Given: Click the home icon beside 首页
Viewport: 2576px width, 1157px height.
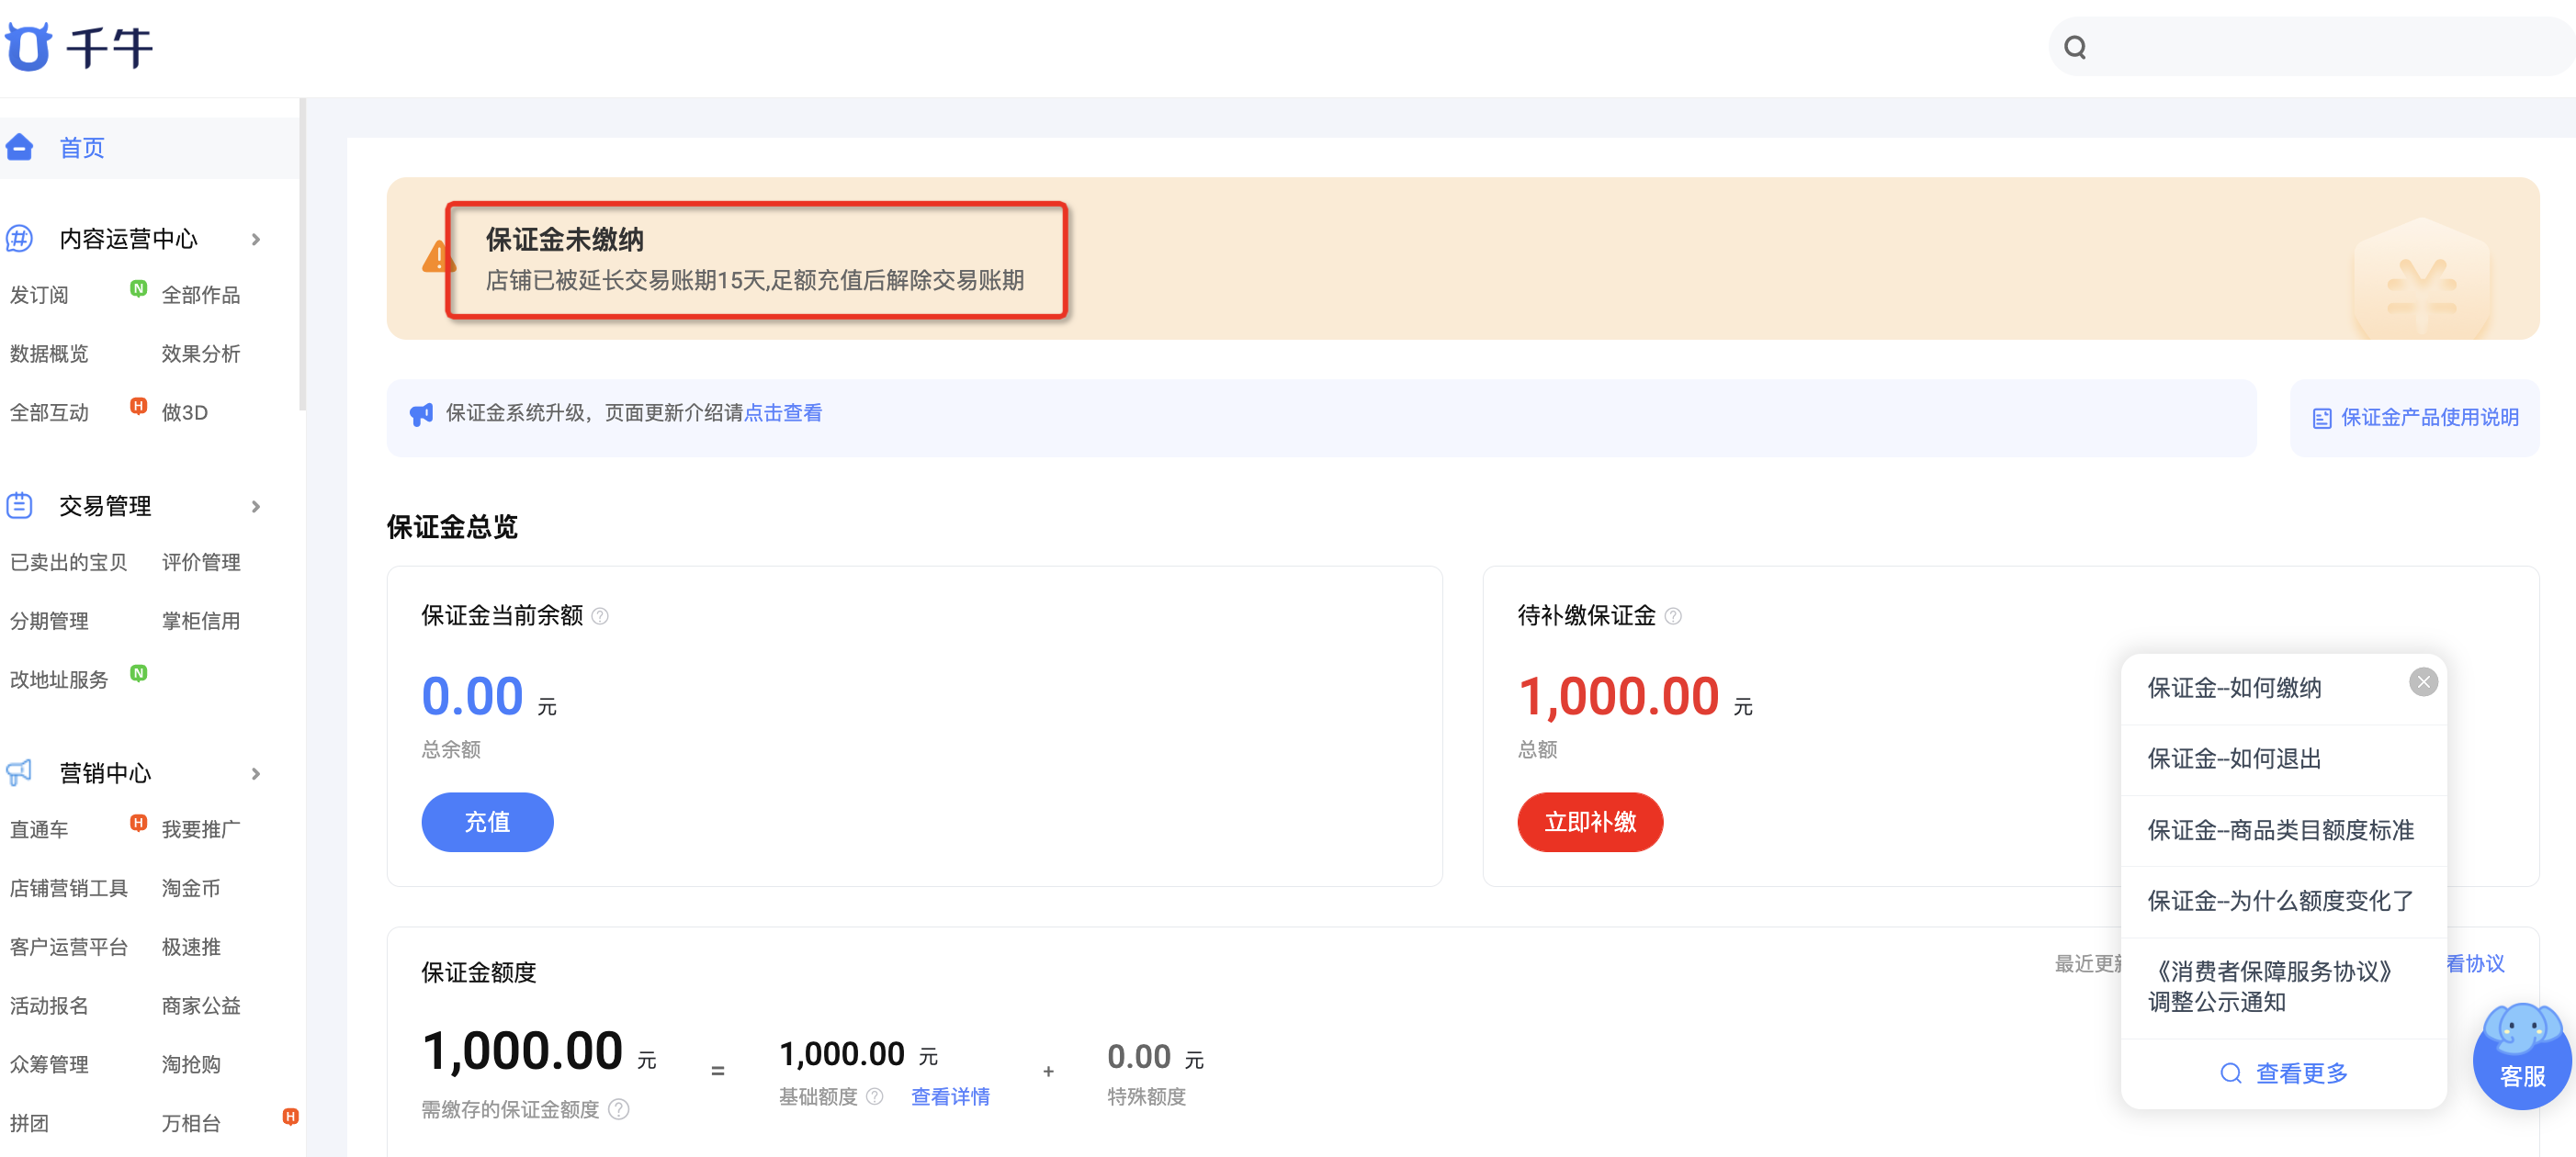Looking at the screenshot, I should click(19, 148).
